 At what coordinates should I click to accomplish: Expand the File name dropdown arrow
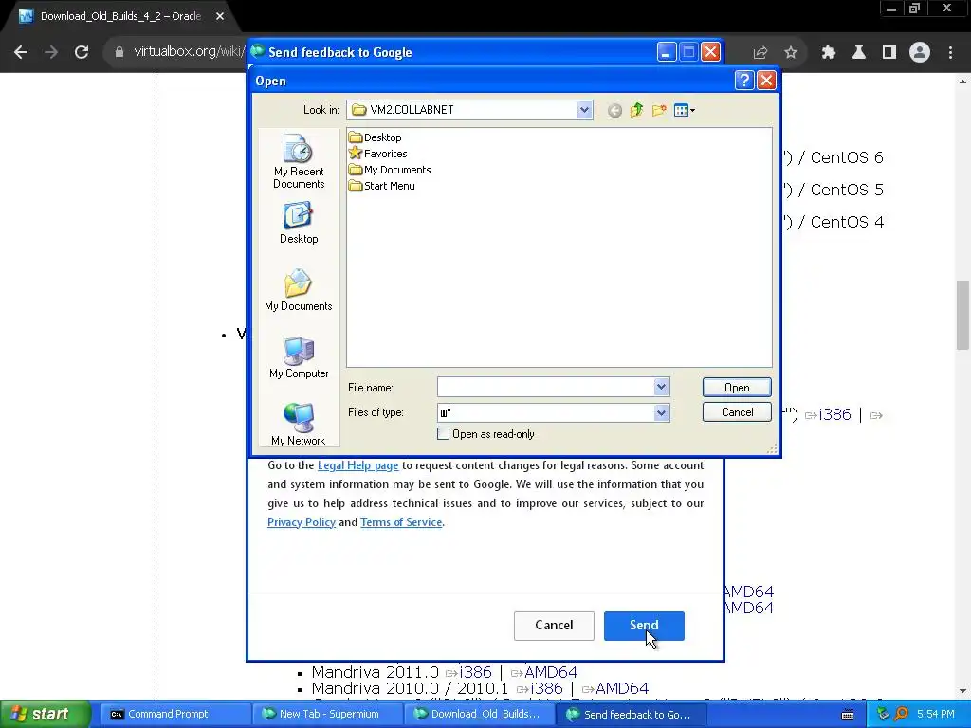(x=661, y=387)
